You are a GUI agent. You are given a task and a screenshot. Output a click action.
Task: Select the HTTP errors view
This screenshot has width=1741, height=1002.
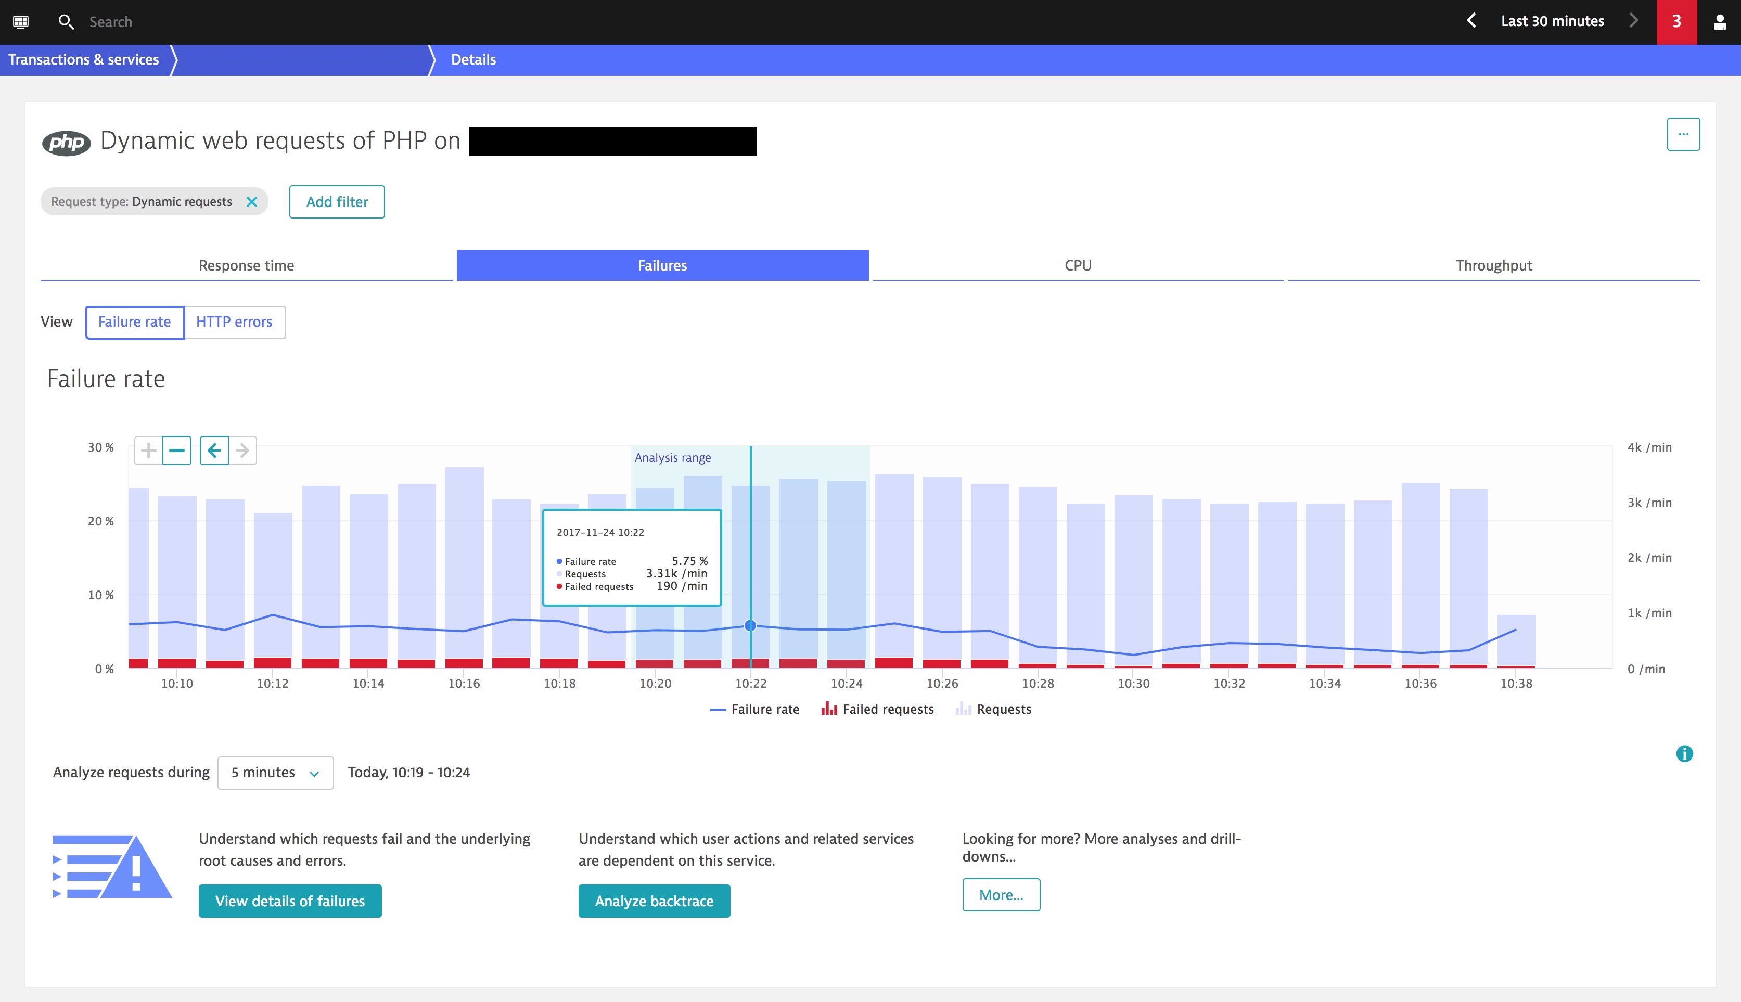[234, 322]
